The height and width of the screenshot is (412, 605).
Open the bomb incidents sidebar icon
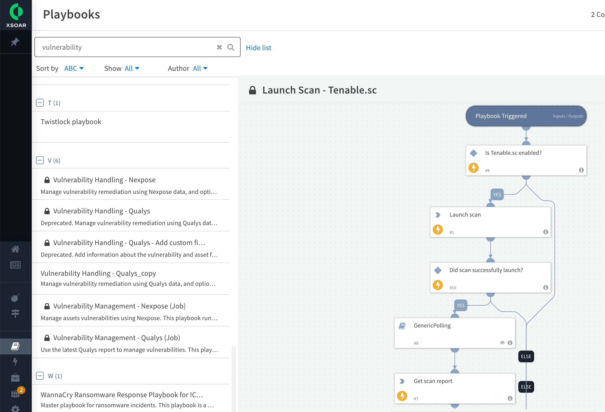point(15,298)
